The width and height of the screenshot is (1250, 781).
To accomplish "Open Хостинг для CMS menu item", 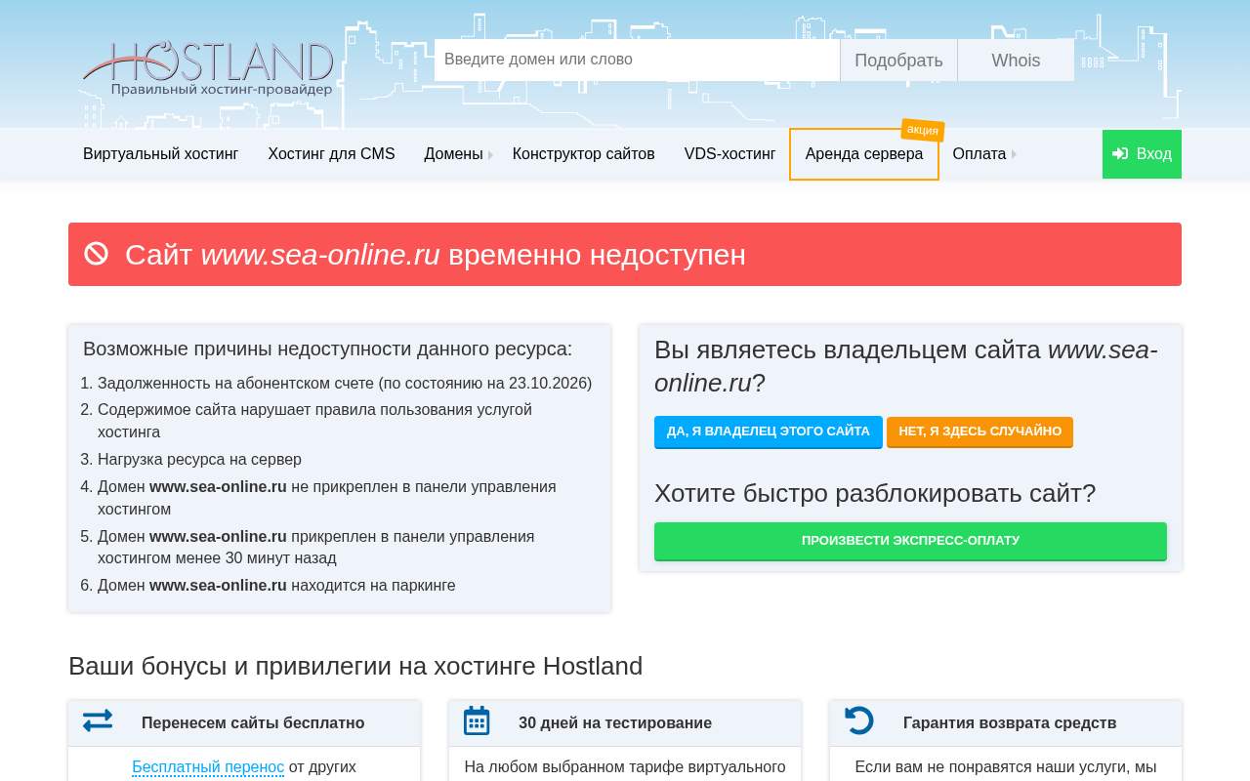I will [332, 154].
